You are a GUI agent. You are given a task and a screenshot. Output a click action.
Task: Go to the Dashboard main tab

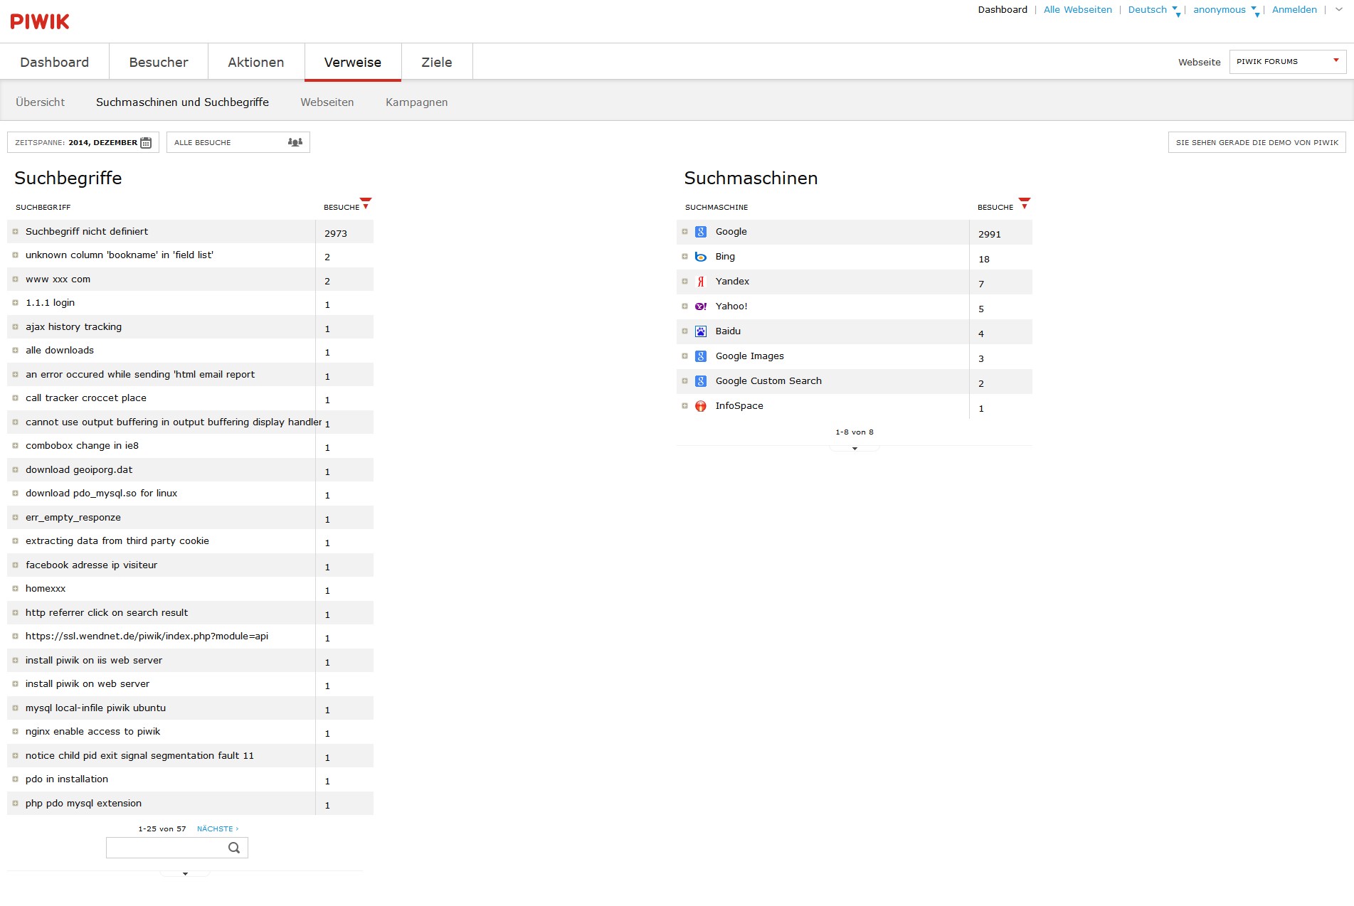[55, 63]
